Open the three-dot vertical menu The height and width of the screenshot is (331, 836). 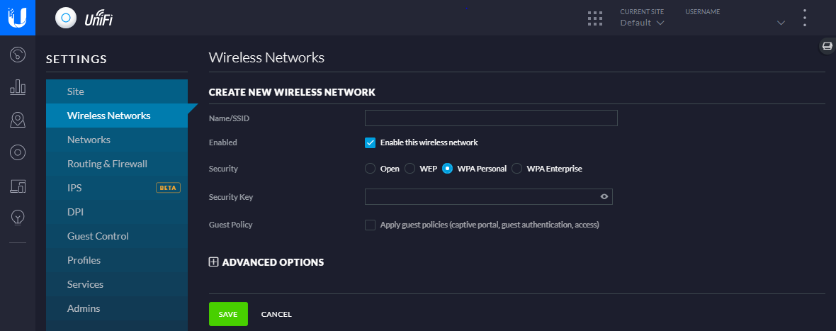pyautogui.click(x=805, y=18)
